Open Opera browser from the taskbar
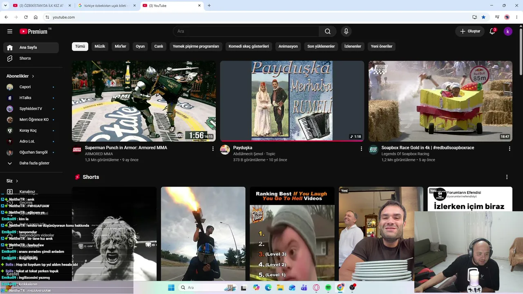Viewport: 523px width, 294px height. tap(316, 287)
